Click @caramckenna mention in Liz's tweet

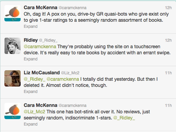point(63,79)
